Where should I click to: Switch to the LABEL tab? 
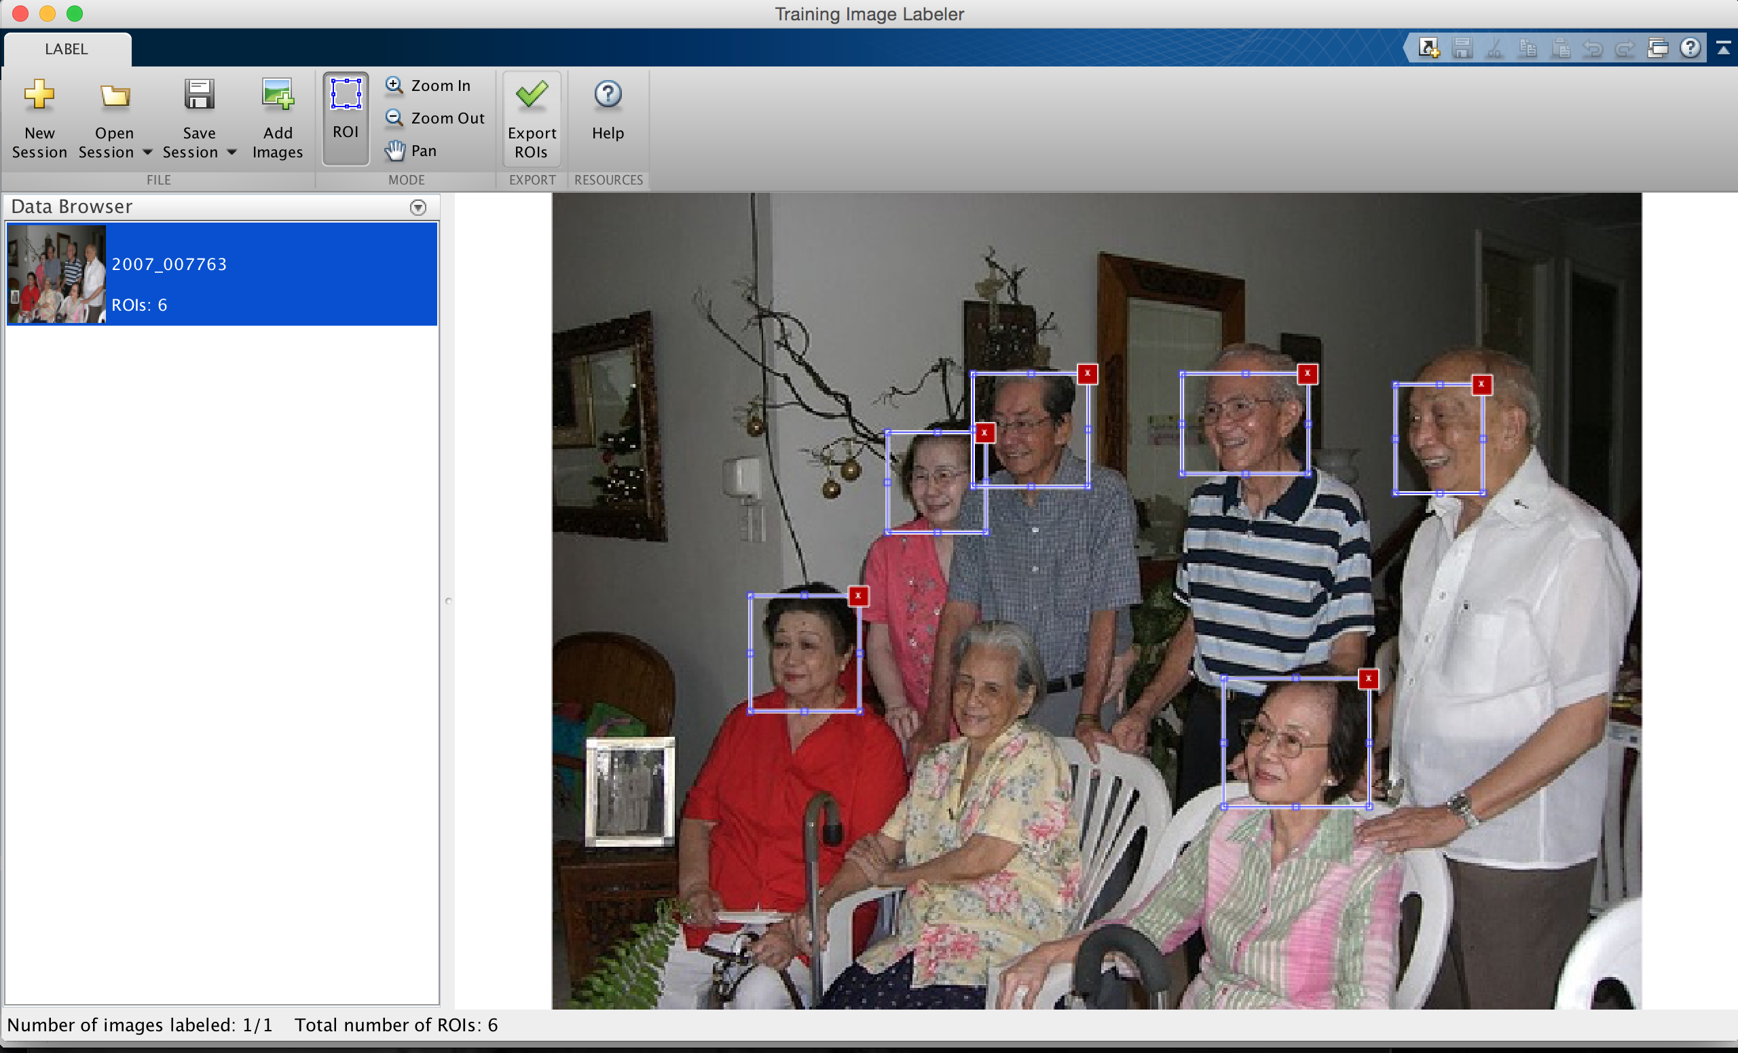(x=67, y=49)
